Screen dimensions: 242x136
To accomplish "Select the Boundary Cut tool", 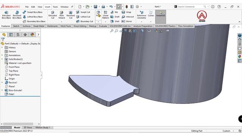I will coord(85,21).
